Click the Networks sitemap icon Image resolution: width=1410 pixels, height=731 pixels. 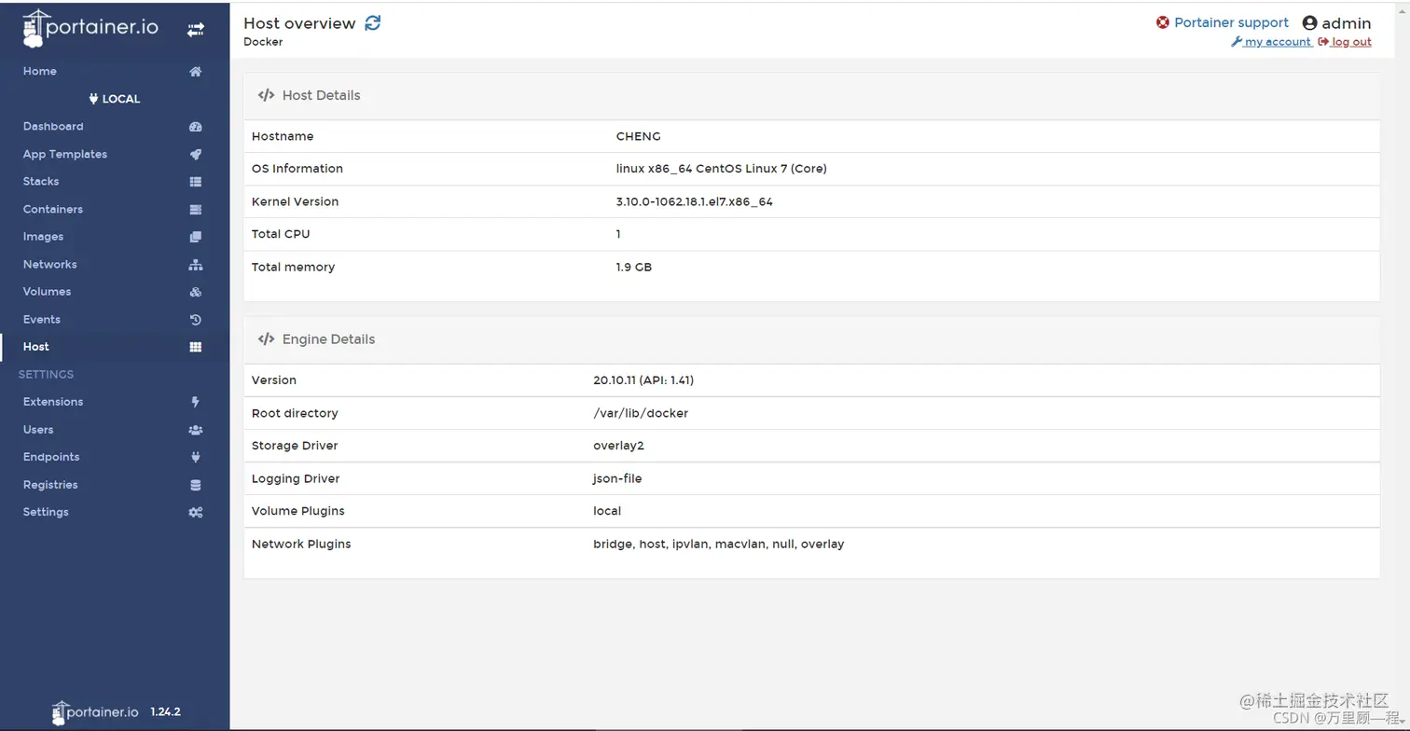point(195,265)
